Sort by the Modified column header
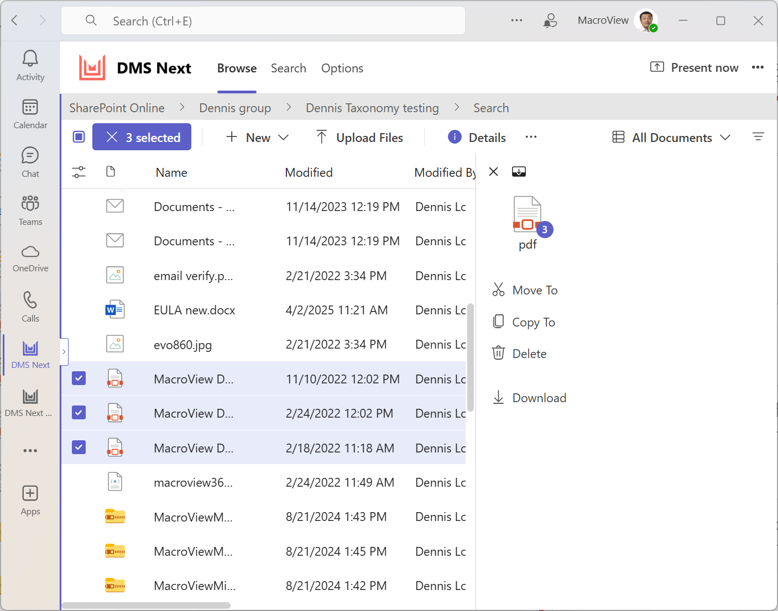 pos(309,172)
